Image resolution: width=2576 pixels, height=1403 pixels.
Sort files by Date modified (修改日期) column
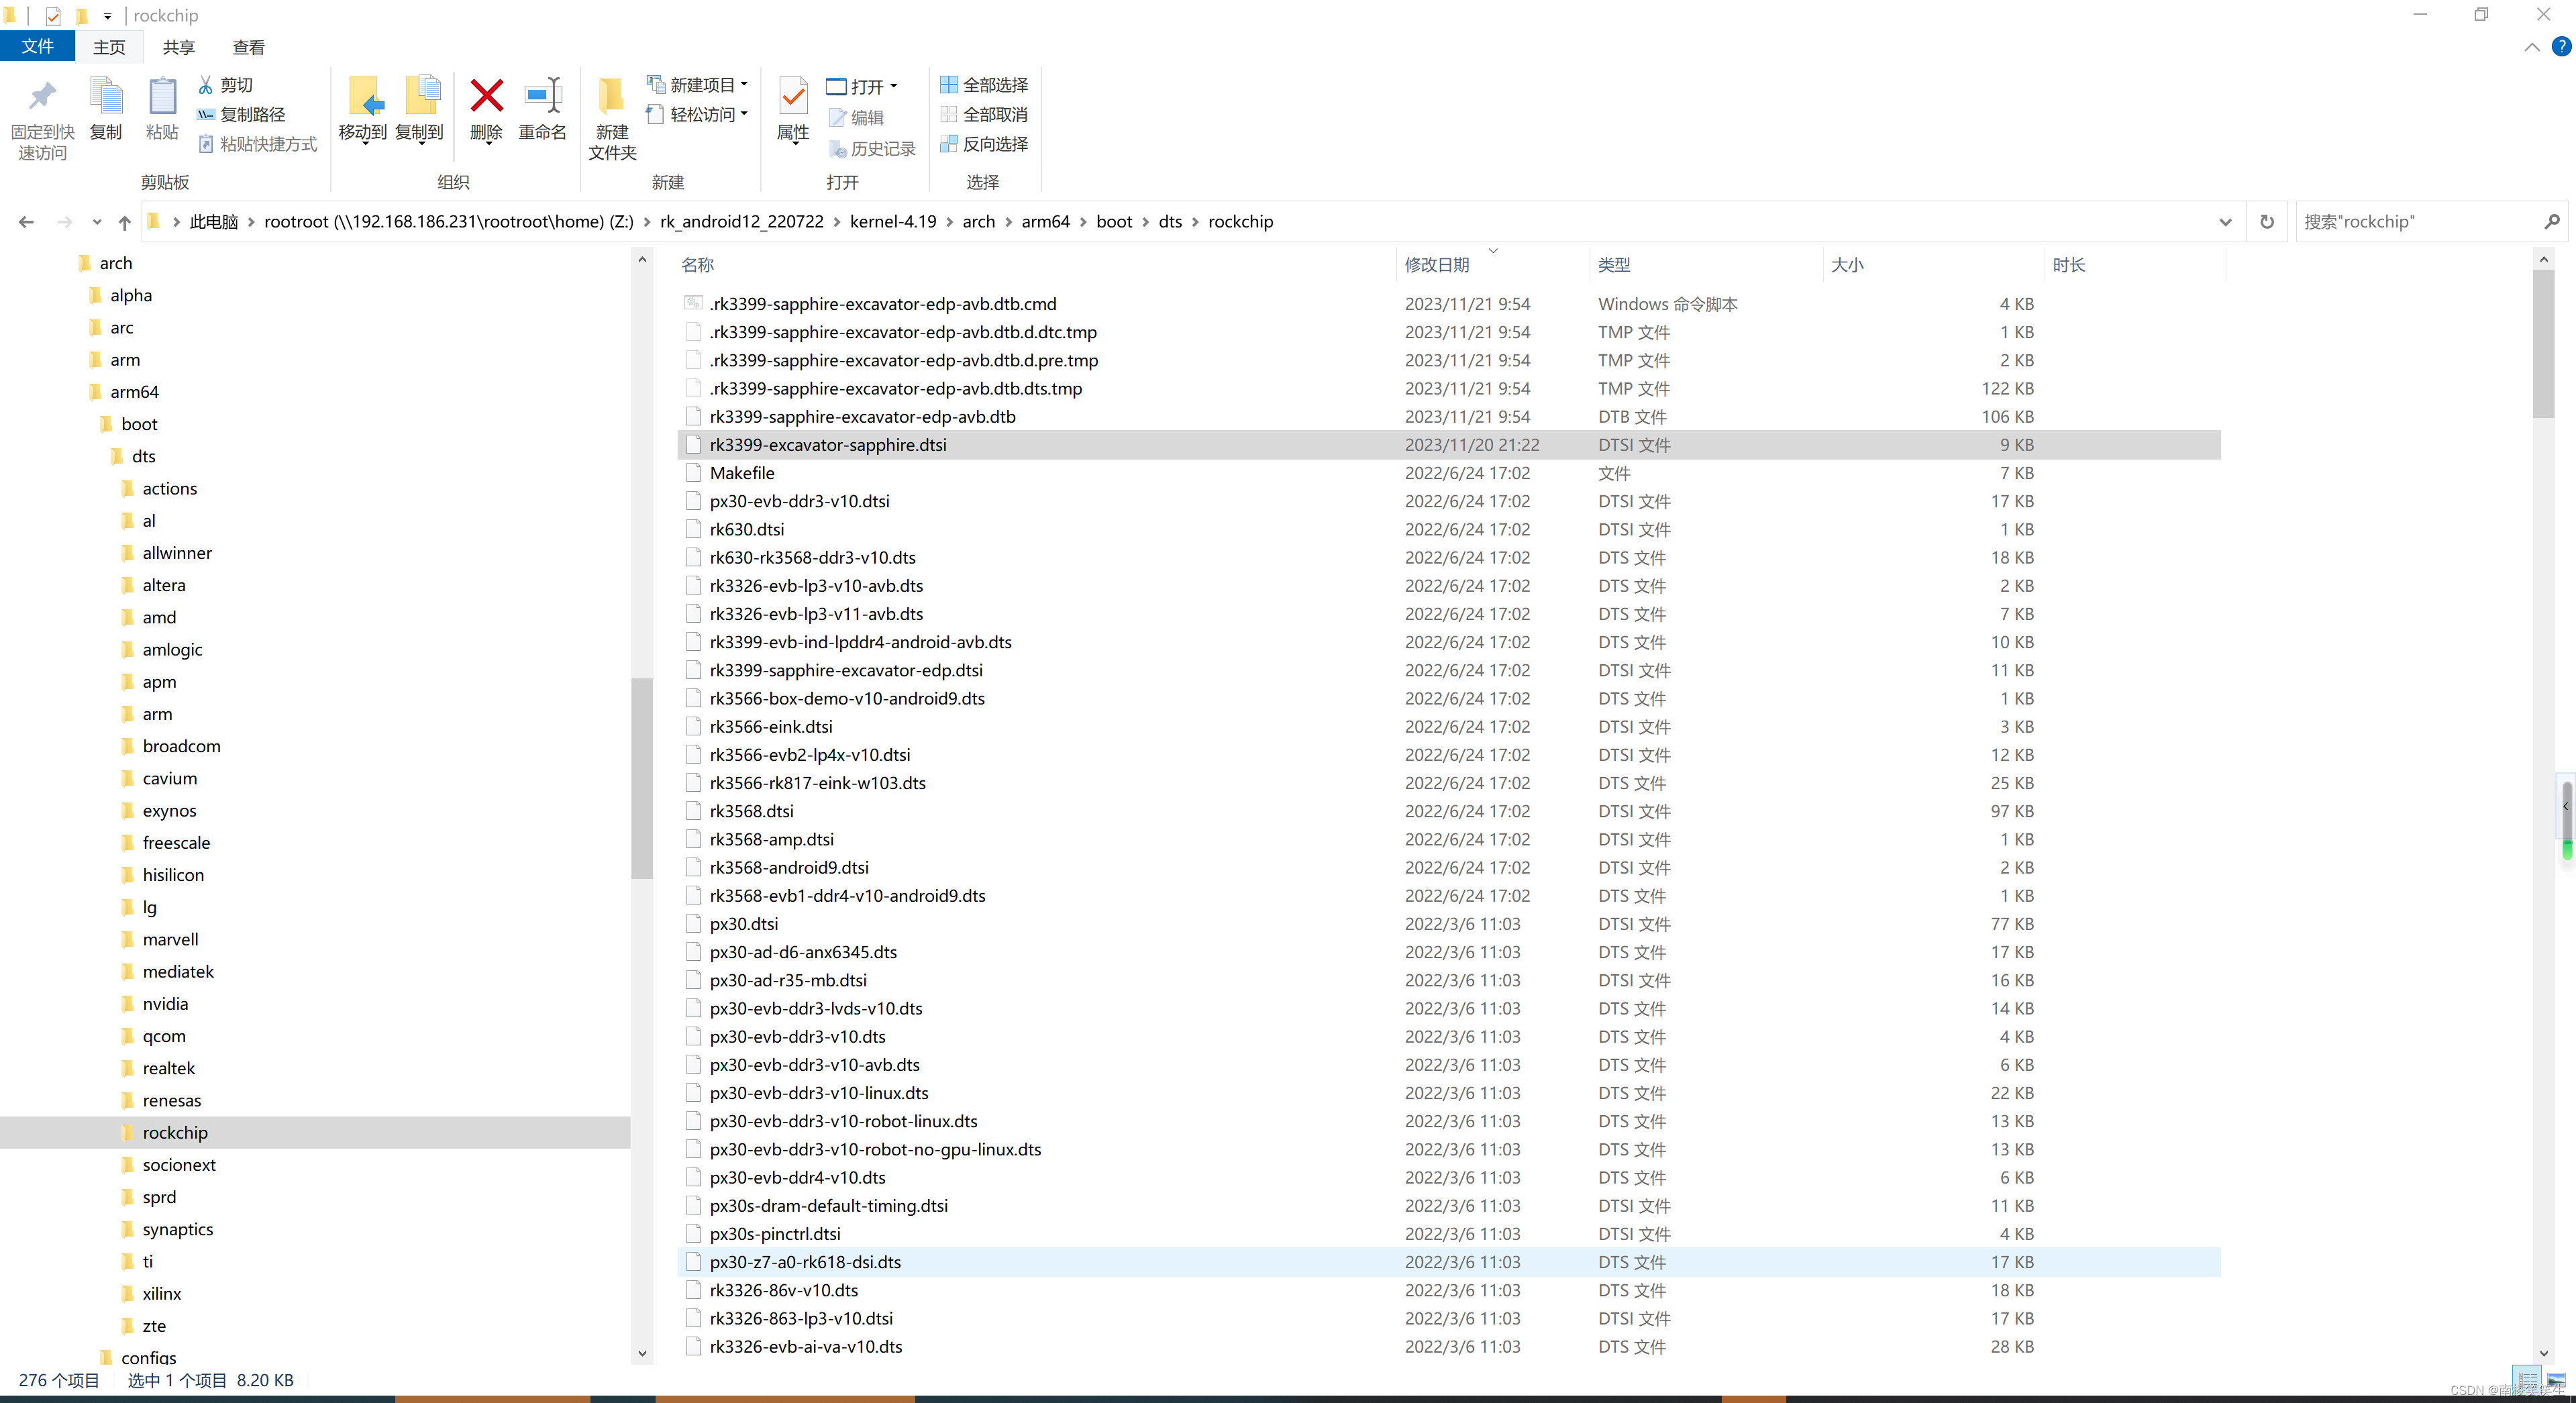[x=1436, y=265]
